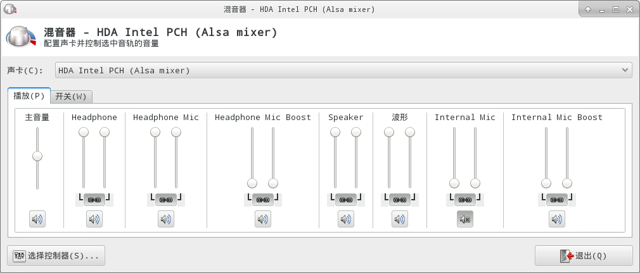
Task: Mute the Headphone Mic Boost channel
Action: click(263, 219)
